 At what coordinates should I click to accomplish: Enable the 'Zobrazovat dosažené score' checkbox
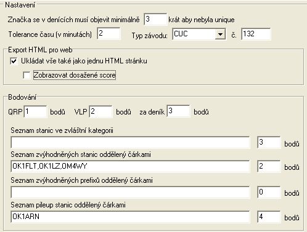click(27, 75)
